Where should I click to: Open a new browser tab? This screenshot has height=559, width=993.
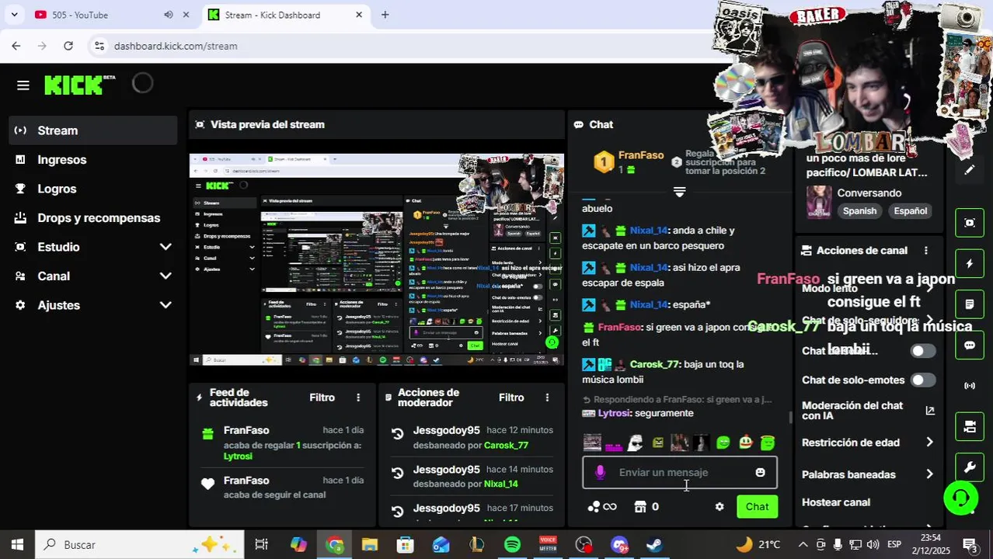click(385, 15)
